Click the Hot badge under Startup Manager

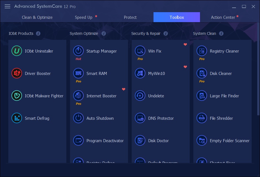pyautogui.click(x=79, y=59)
